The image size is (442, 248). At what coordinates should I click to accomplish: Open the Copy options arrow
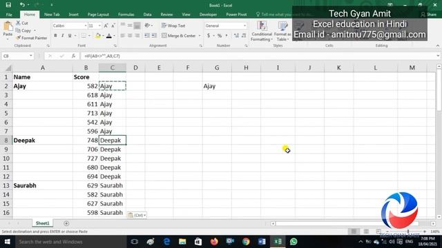coord(35,30)
